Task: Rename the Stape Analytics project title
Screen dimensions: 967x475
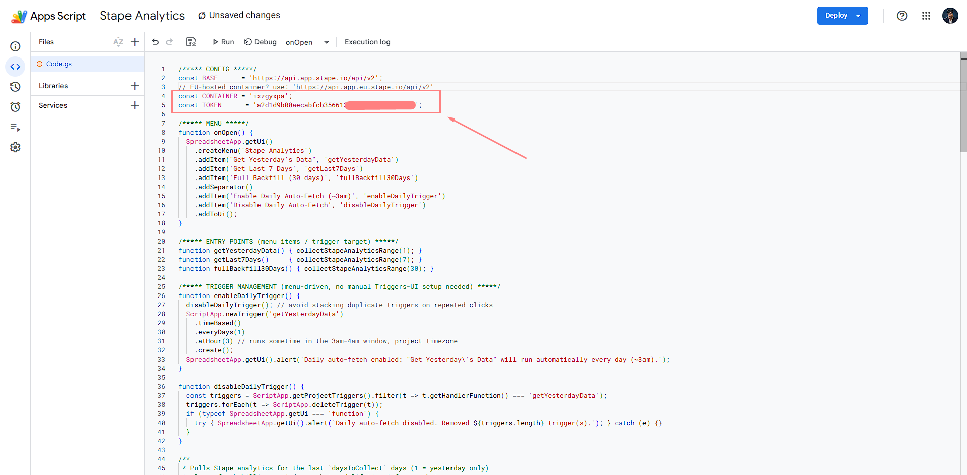Action: (x=142, y=16)
